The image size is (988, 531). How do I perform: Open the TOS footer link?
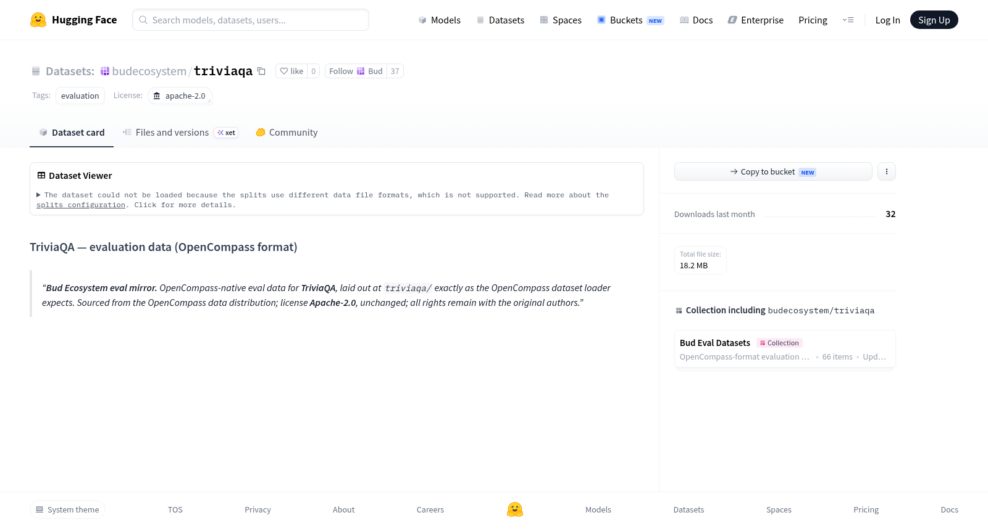pyautogui.click(x=175, y=509)
